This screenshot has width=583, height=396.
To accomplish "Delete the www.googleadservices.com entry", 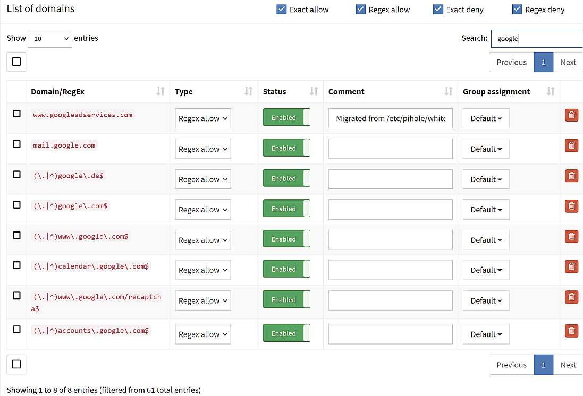I will click(x=571, y=115).
